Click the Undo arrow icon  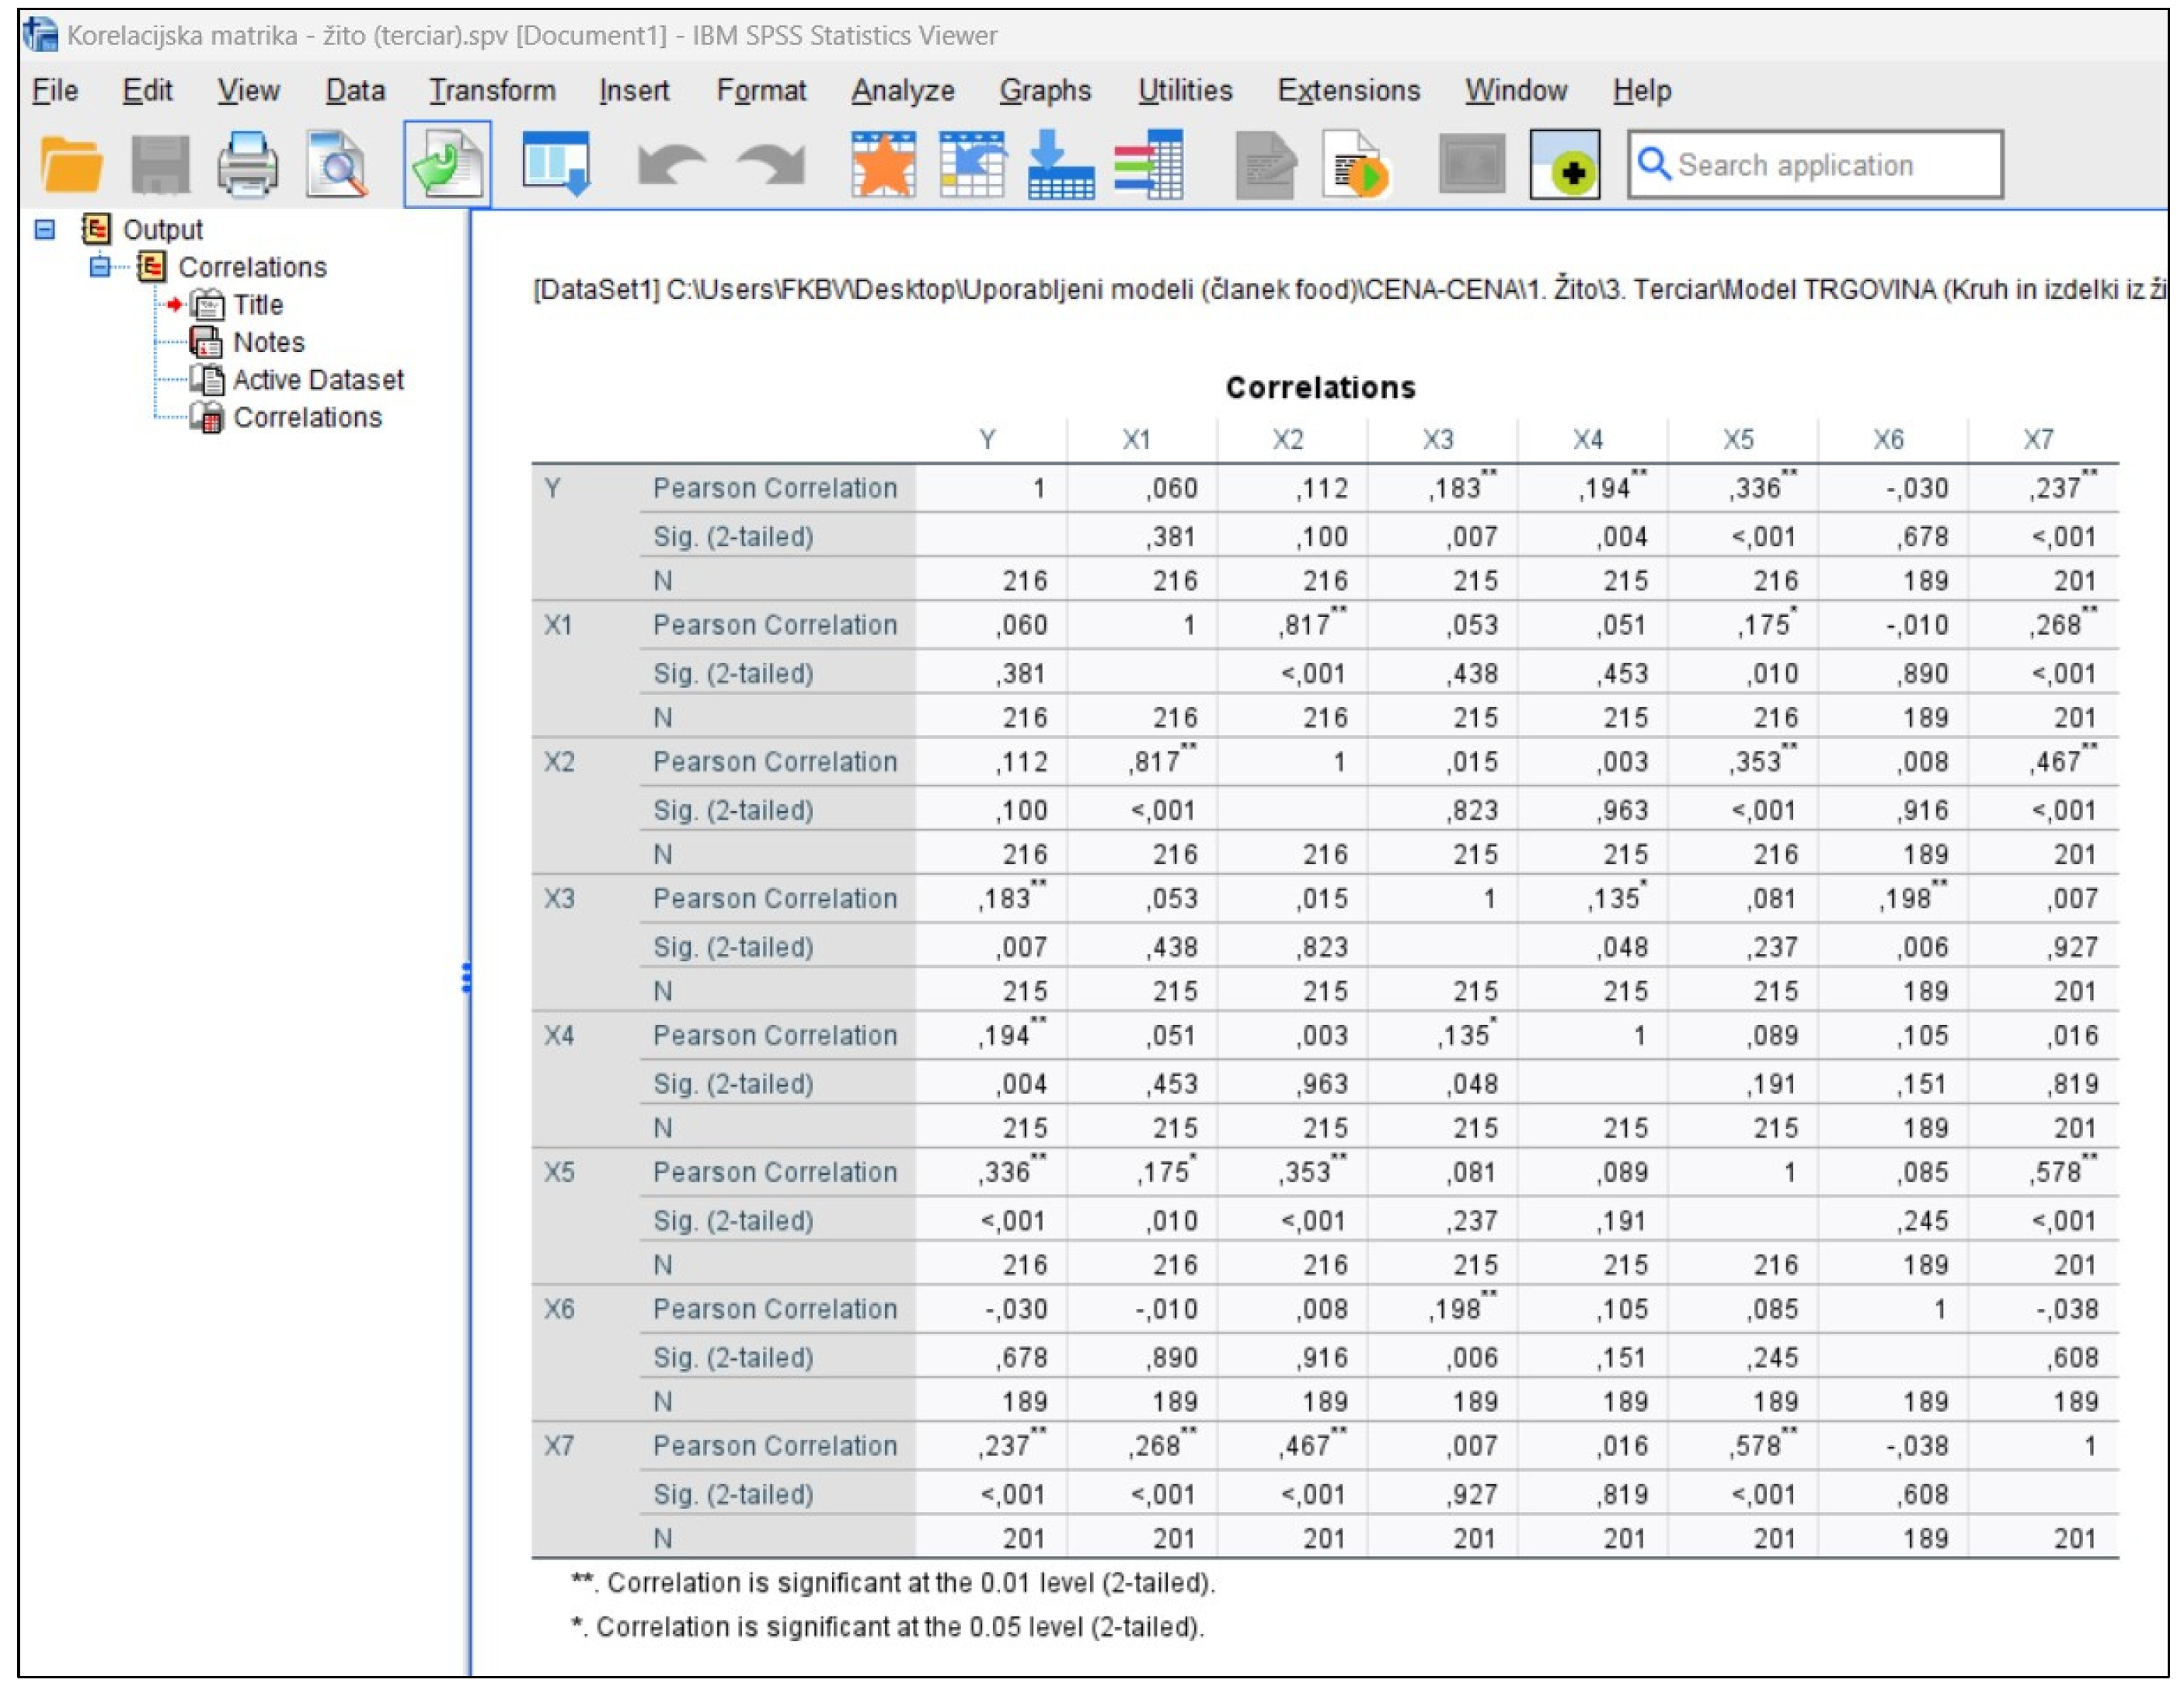tap(671, 165)
